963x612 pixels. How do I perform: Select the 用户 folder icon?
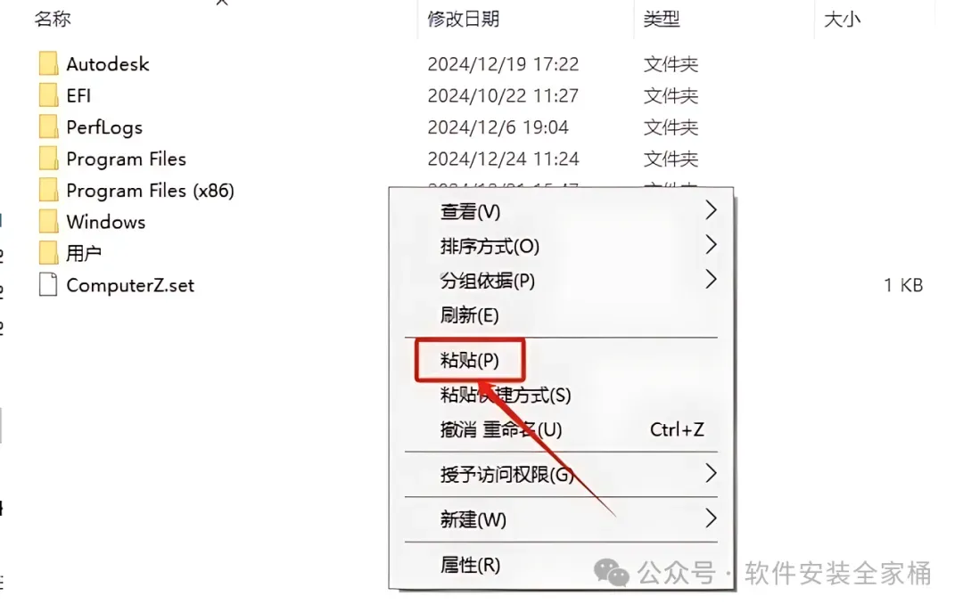pyautogui.click(x=48, y=253)
